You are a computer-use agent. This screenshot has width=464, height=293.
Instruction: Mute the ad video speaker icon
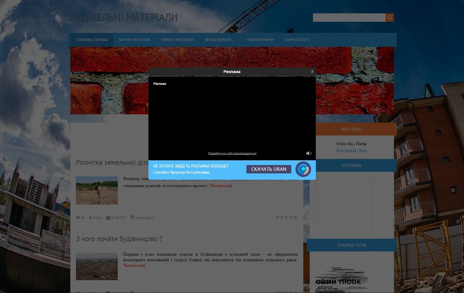click(x=309, y=153)
